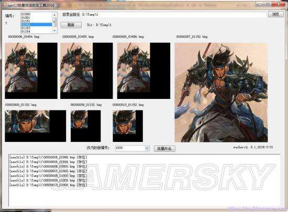Screen dimensions: 288x212
Task: Click the 00000006_03455.bmp filename label
Action: [x=78, y=37]
